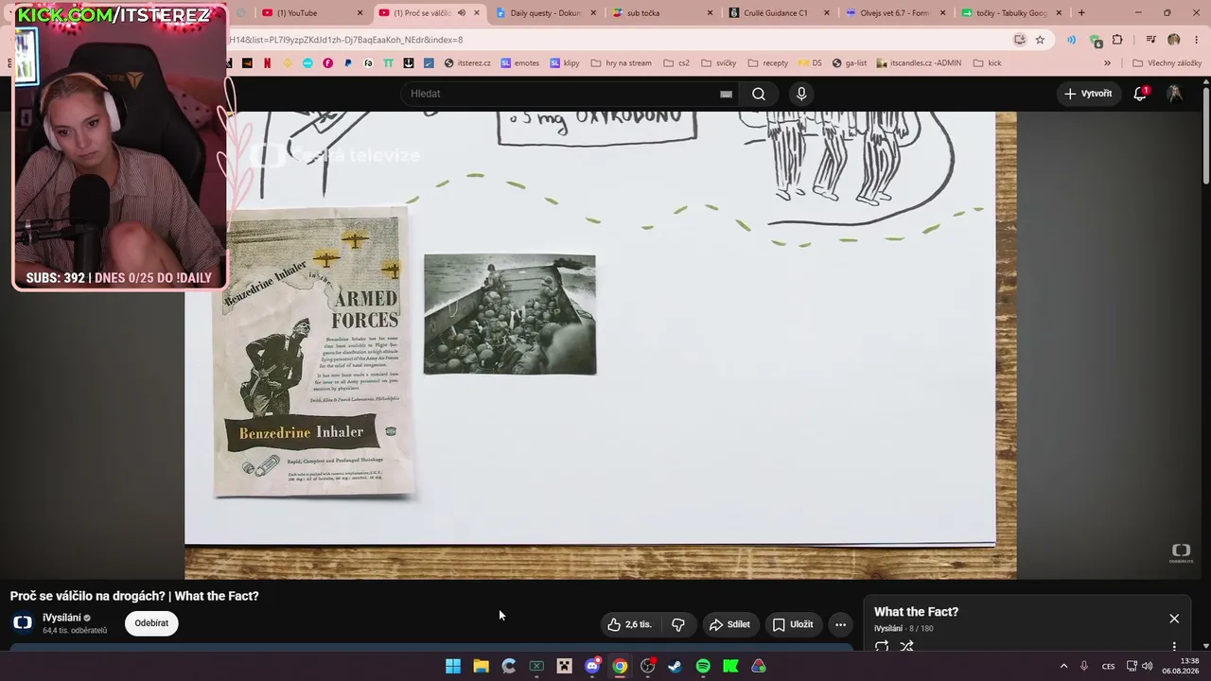This screenshot has width=1211, height=681.
Task: Open Discord from the taskbar
Action: point(592,666)
